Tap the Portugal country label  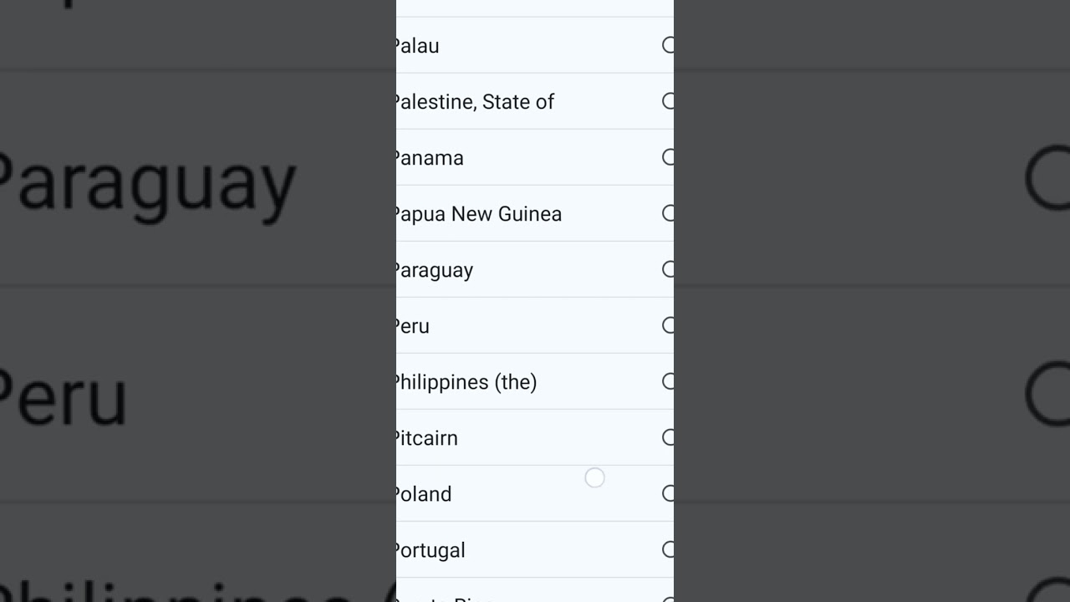click(431, 551)
